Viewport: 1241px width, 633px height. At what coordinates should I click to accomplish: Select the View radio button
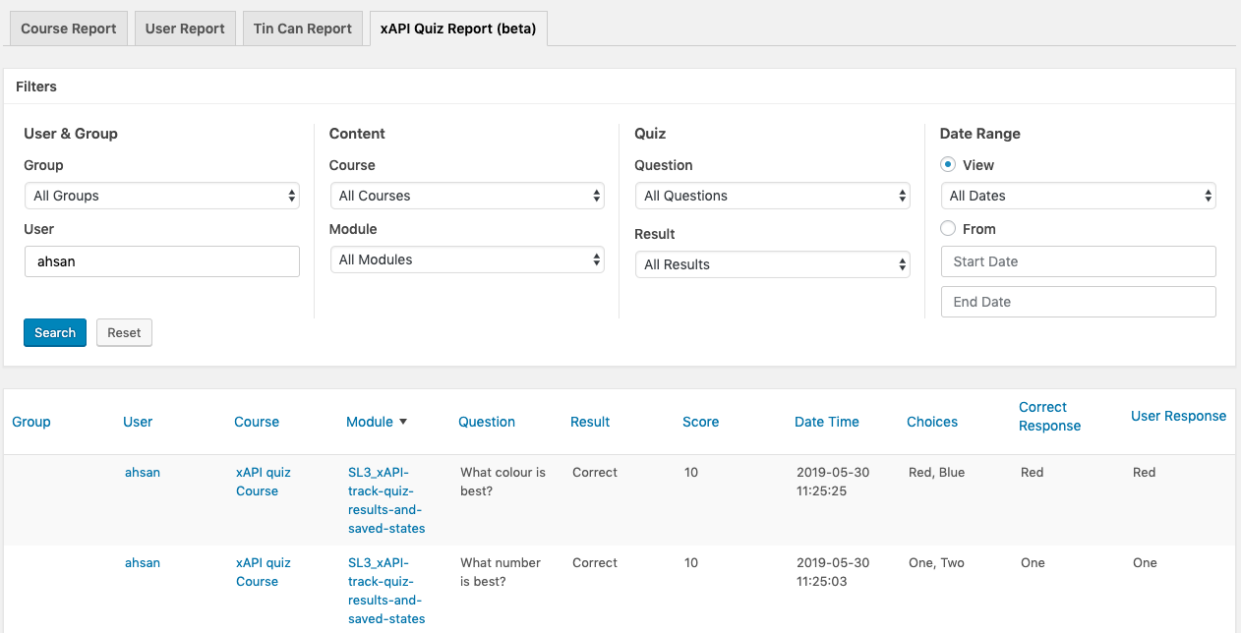[948, 165]
